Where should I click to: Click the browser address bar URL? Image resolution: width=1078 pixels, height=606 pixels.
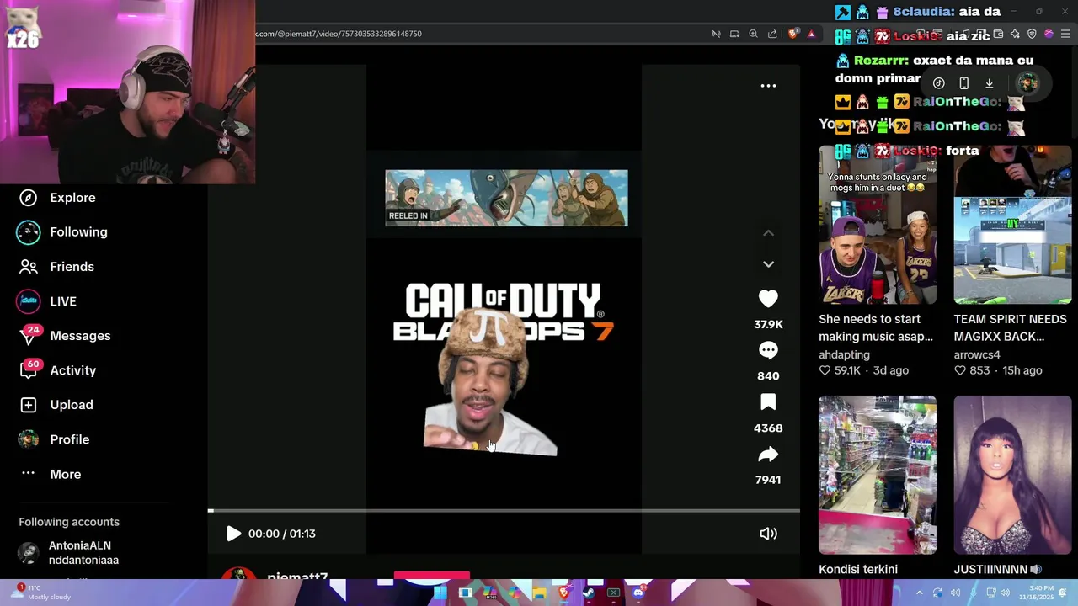pyautogui.click(x=339, y=34)
